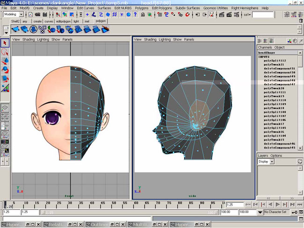Click the channel box scrollbar thumb
The height and width of the screenshot is (228, 304).
pyautogui.click(x=300, y=61)
